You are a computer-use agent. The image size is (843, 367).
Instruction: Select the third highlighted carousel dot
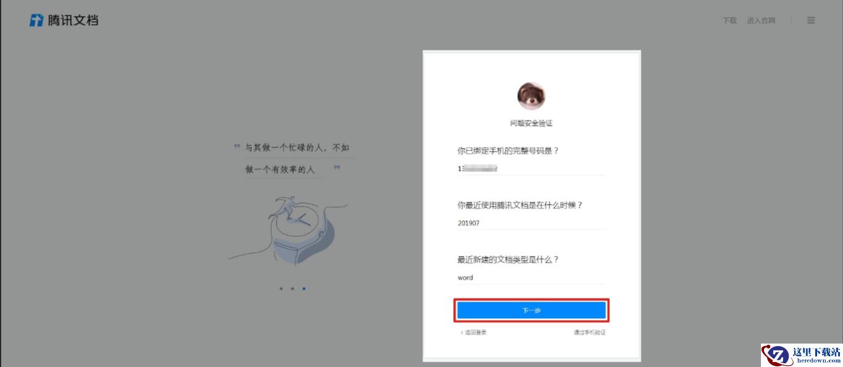[x=304, y=288]
